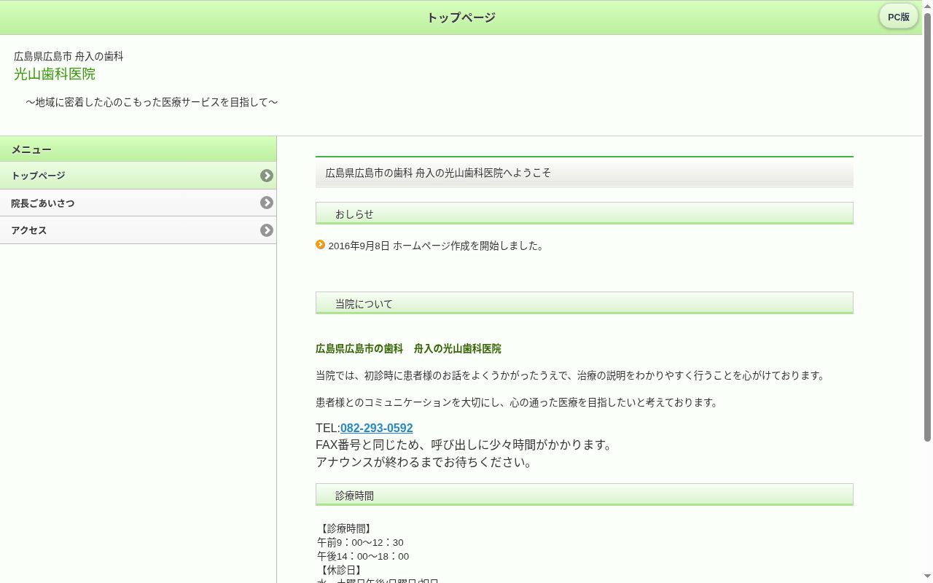The image size is (933, 583).
Task: Open the アクセス menu item
Action: (138, 230)
